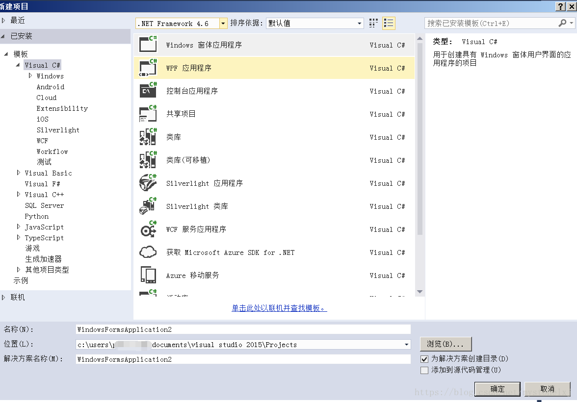The height and width of the screenshot is (402, 577).
Task: Open the search options dropdown arrow
Action: pyautogui.click(x=571, y=23)
